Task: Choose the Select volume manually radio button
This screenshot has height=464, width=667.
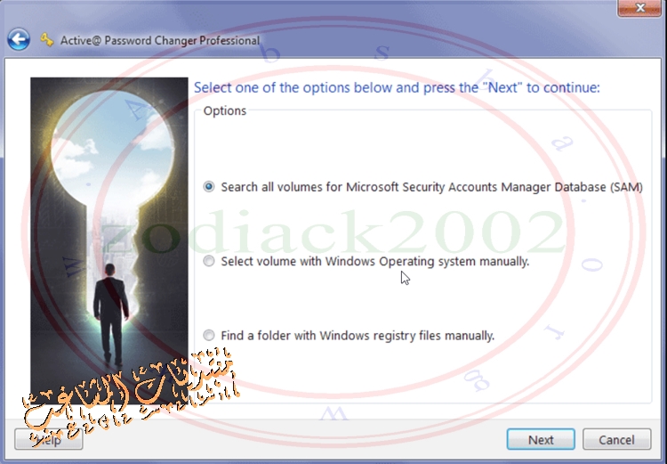Action: point(208,261)
